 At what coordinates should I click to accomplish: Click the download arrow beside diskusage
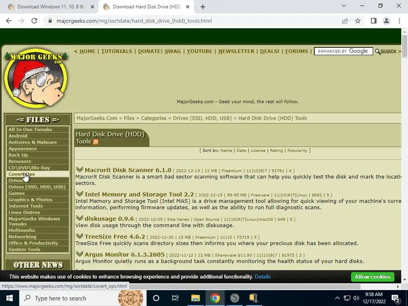[80, 218]
